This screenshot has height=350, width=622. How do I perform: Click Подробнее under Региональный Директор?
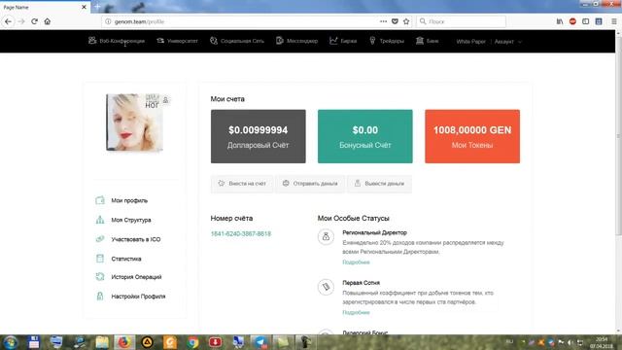(x=356, y=262)
